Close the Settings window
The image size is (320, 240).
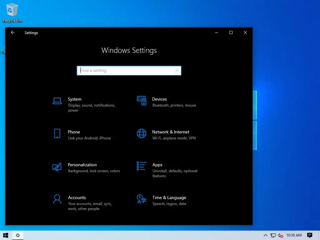pyautogui.click(x=245, y=32)
